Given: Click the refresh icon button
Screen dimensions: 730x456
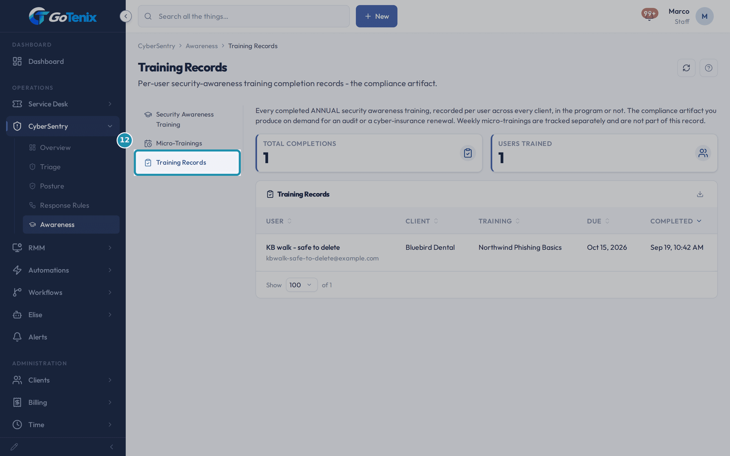Looking at the screenshot, I should click(686, 68).
